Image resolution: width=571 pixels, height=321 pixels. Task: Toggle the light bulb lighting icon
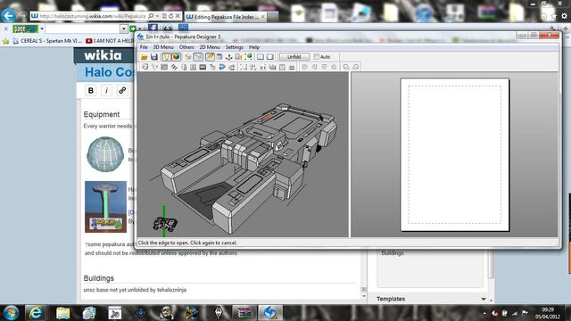[x=166, y=57]
